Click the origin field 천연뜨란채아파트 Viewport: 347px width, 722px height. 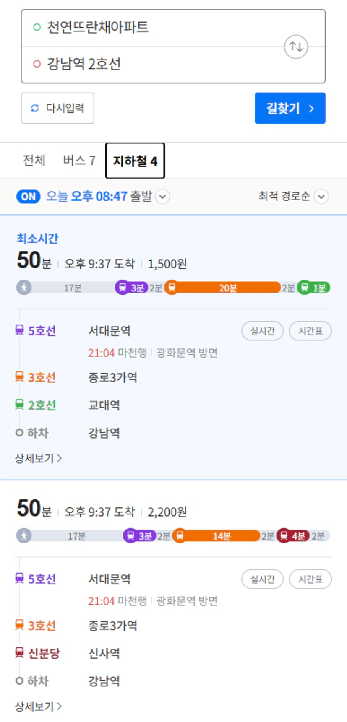pos(98,28)
